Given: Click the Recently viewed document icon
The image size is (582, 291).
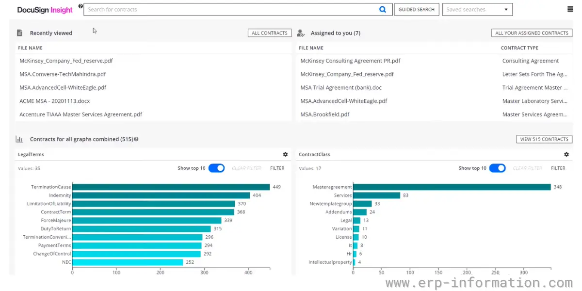Looking at the screenshot, I should tap(19, 33).
